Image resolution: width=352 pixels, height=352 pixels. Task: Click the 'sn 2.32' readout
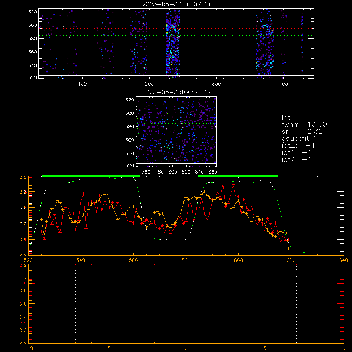click(302, 132)
